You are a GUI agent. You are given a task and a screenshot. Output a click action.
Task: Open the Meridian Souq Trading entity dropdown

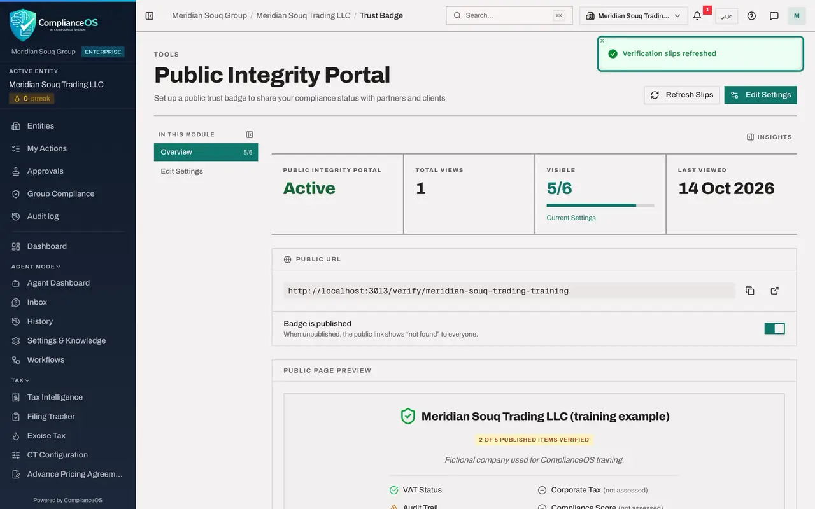point(634,16)
